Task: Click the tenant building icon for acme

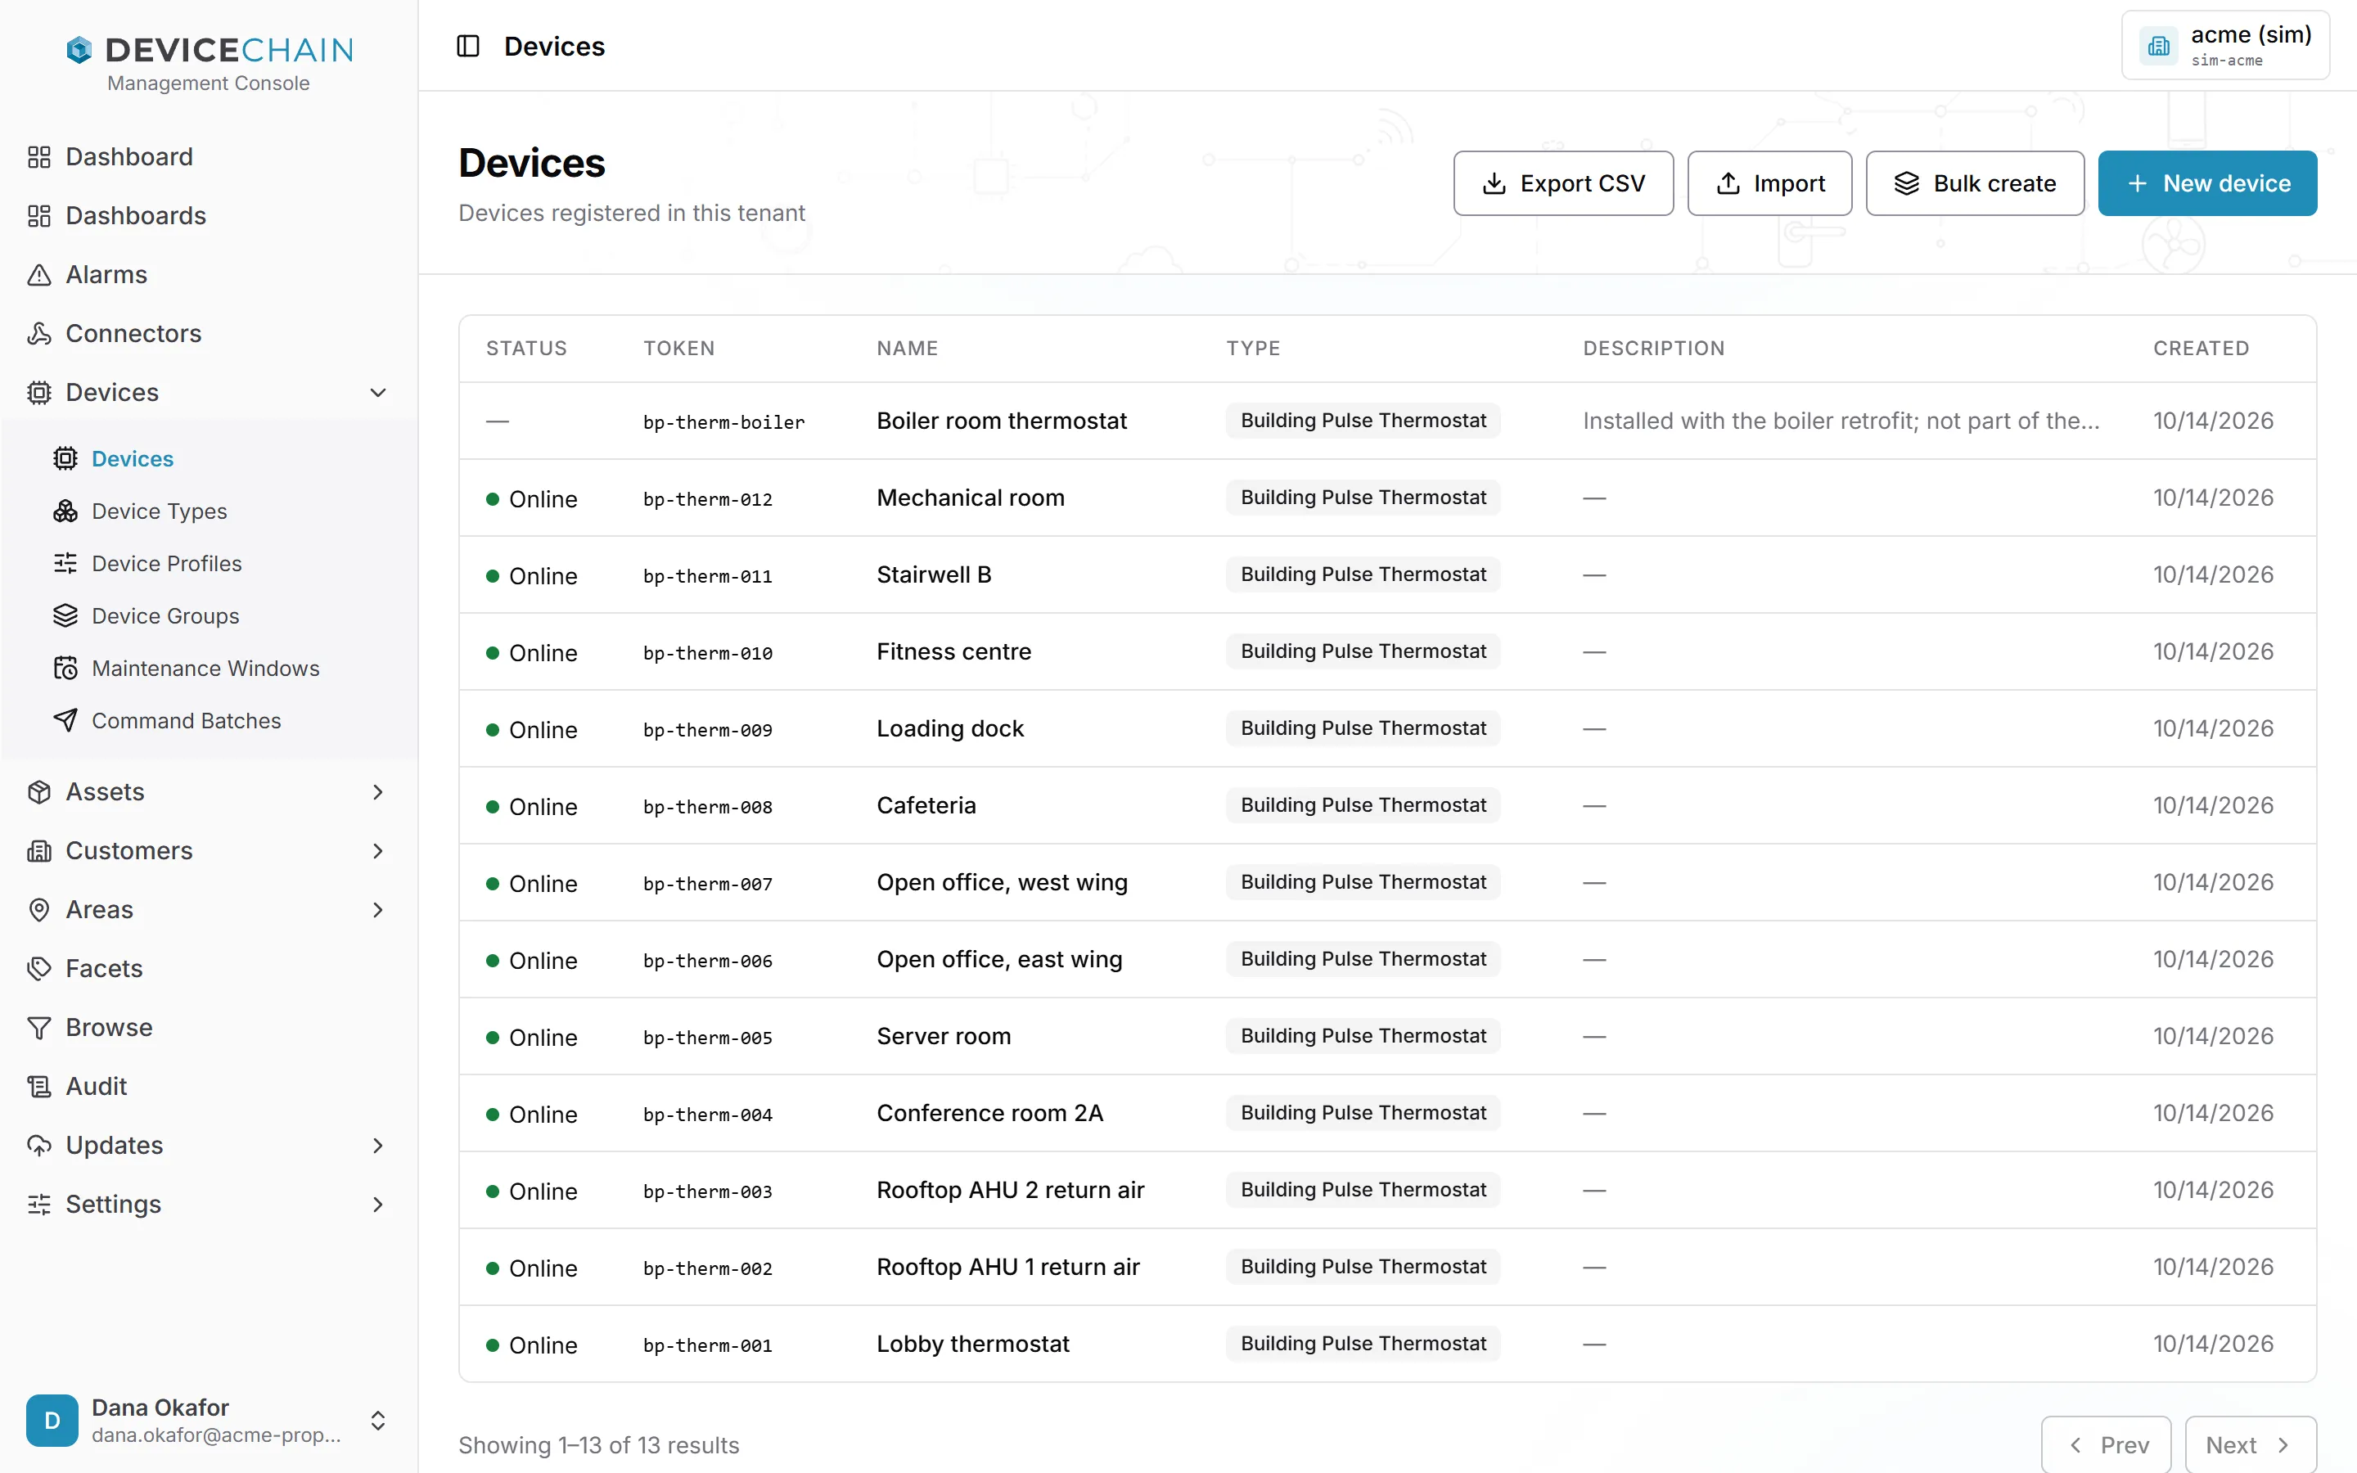Action: coord(2158,46)
